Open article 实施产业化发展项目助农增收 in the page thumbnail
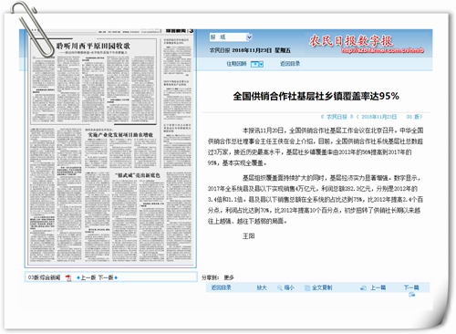This screenshot has width=456, height=334. coord(120,135)
